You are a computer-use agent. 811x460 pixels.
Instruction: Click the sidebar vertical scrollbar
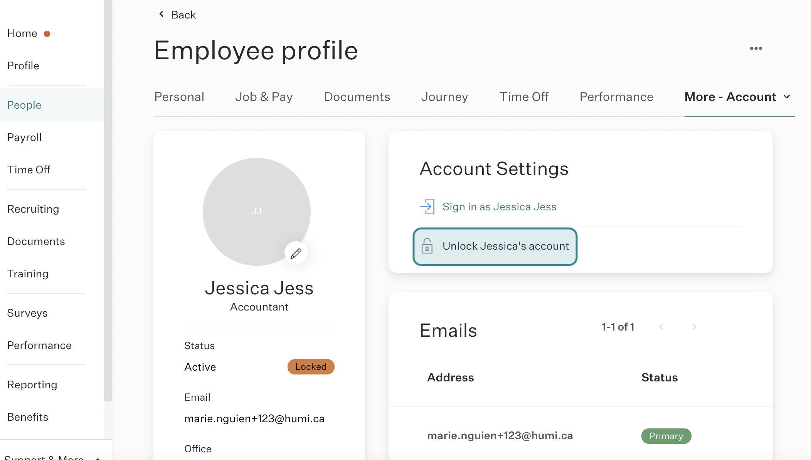point(108,200)
